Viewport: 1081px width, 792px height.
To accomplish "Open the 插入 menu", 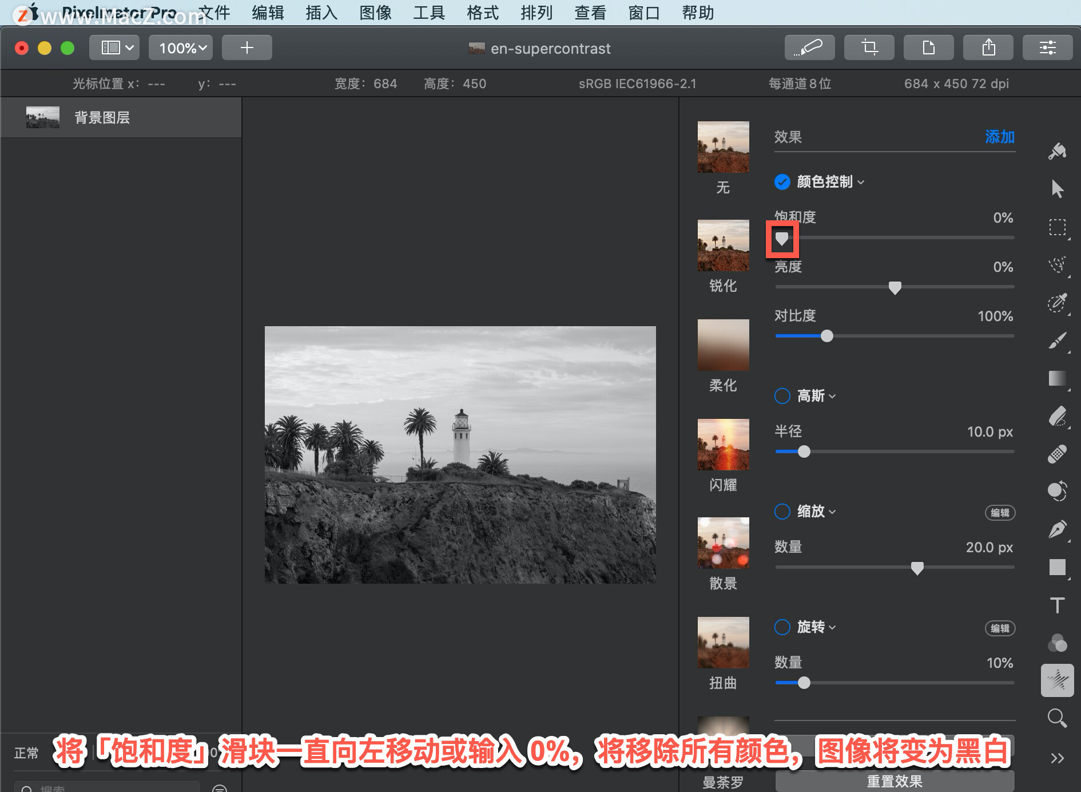I will pyautogui.click(x=321, y=13).
